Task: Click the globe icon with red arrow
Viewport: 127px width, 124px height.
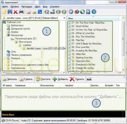Action: pos(77,12)
